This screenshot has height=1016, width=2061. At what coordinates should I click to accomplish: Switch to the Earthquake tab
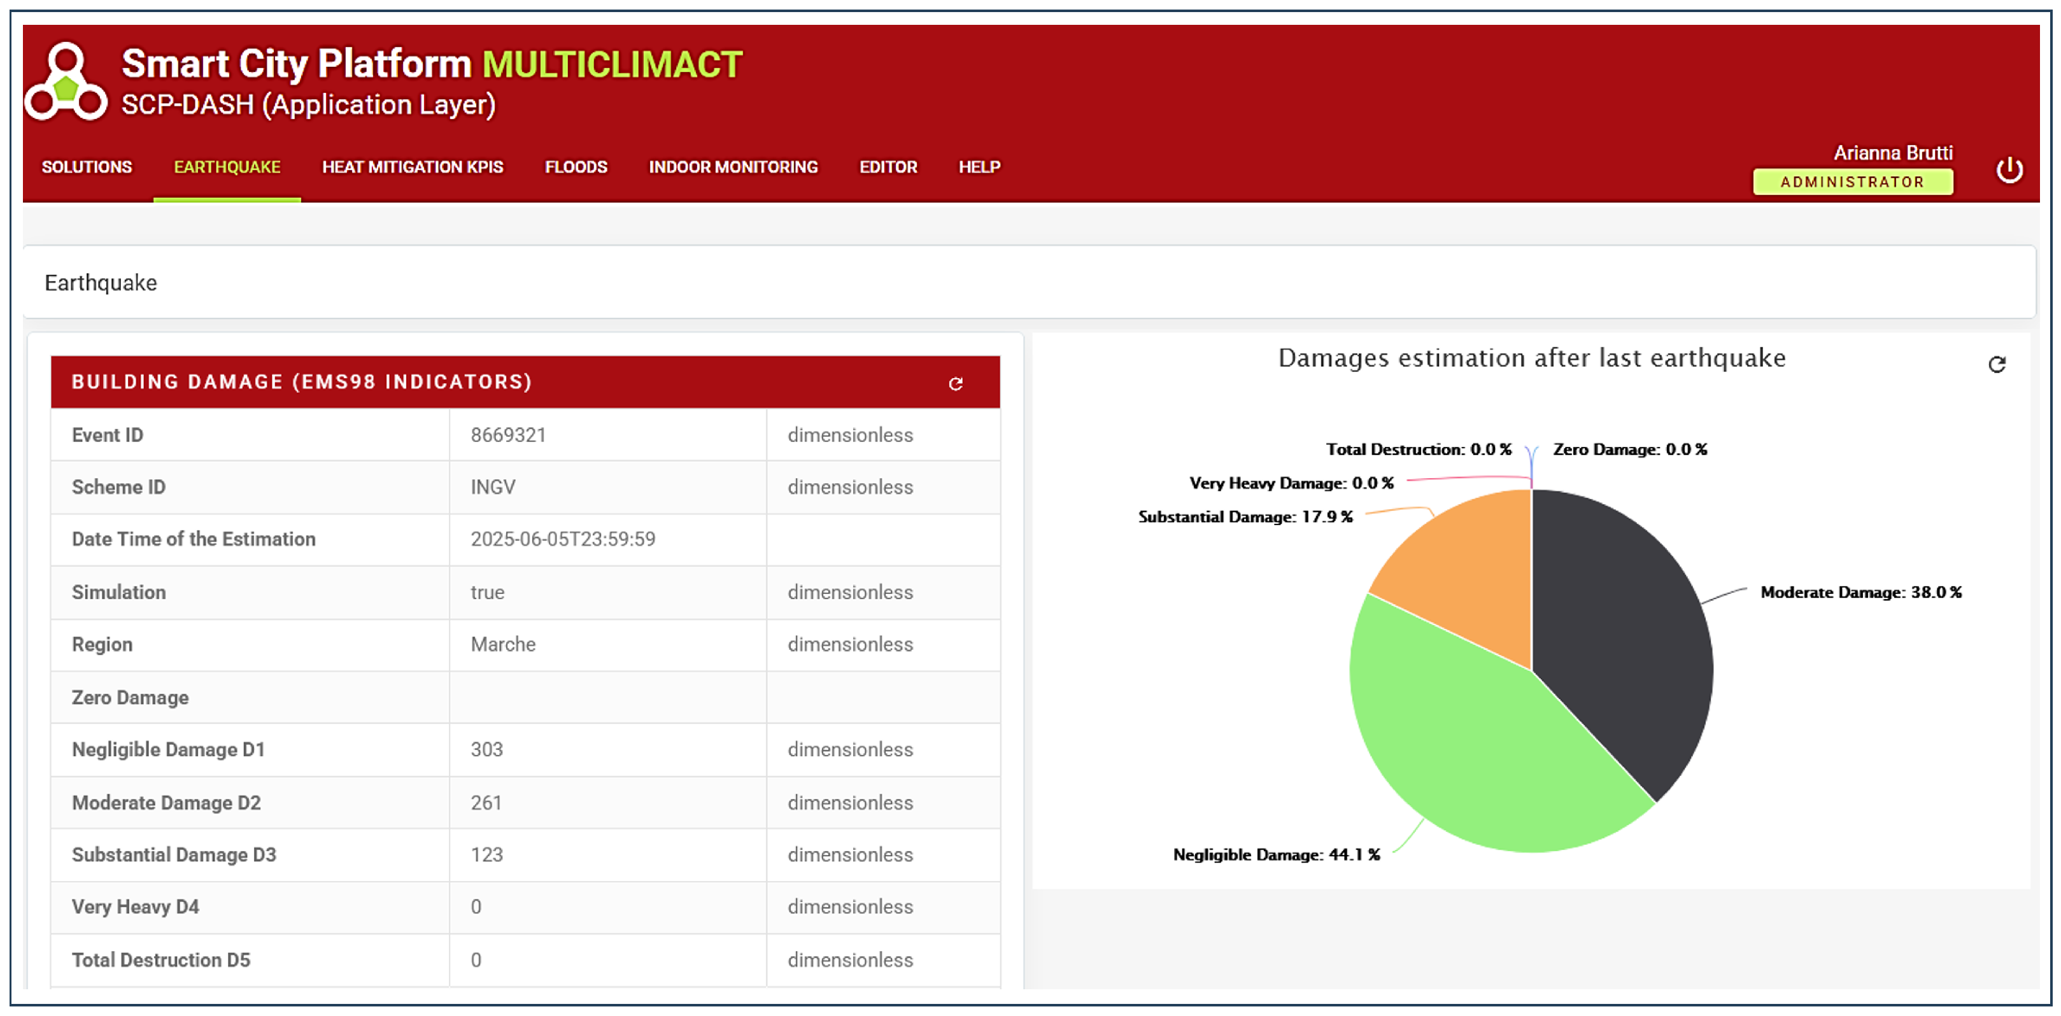[227, 167]
